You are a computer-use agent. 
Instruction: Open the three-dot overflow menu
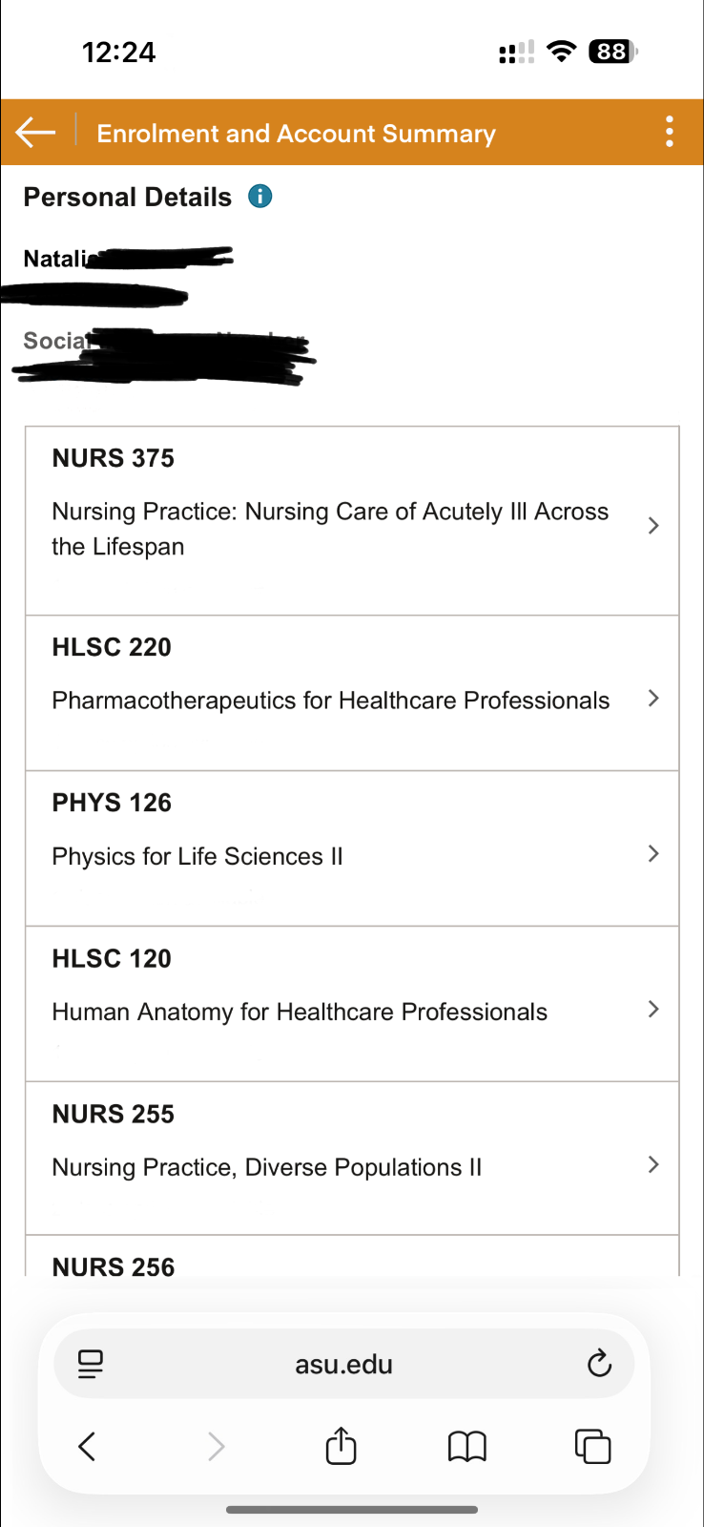coord(670,132)
